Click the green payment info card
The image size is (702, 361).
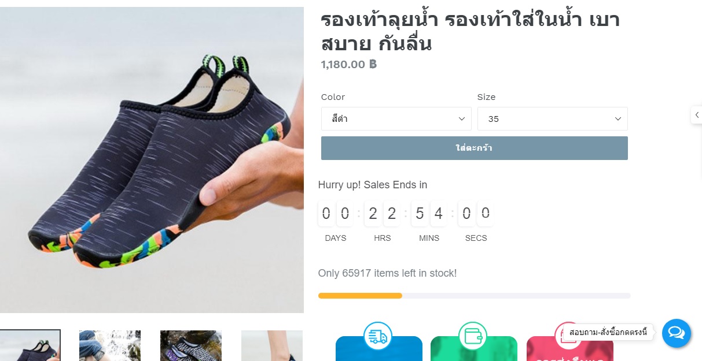pos(474,349)
